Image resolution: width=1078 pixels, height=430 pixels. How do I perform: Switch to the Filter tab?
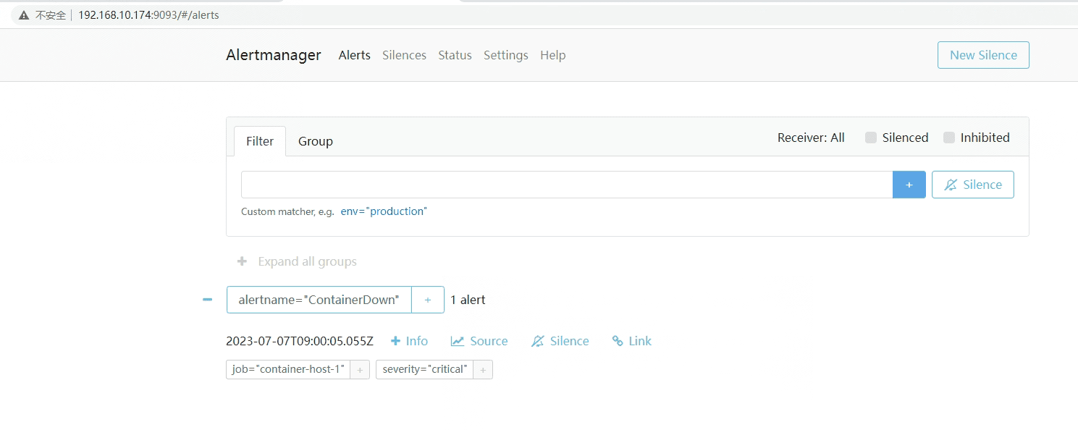[260, 141]
